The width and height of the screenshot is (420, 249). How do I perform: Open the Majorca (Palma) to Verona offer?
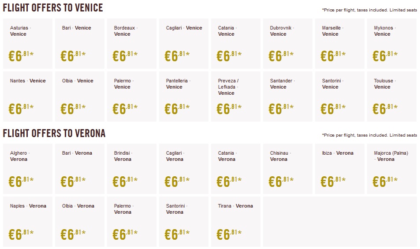(391, 168)
